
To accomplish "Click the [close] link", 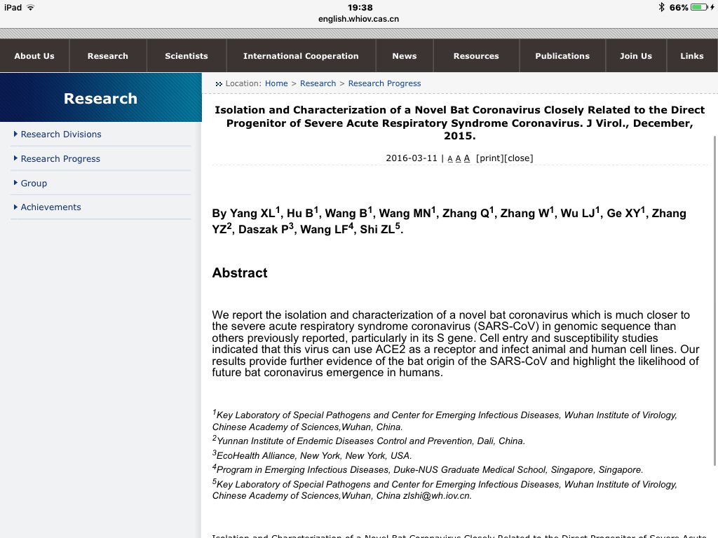I will pos(518,158).
